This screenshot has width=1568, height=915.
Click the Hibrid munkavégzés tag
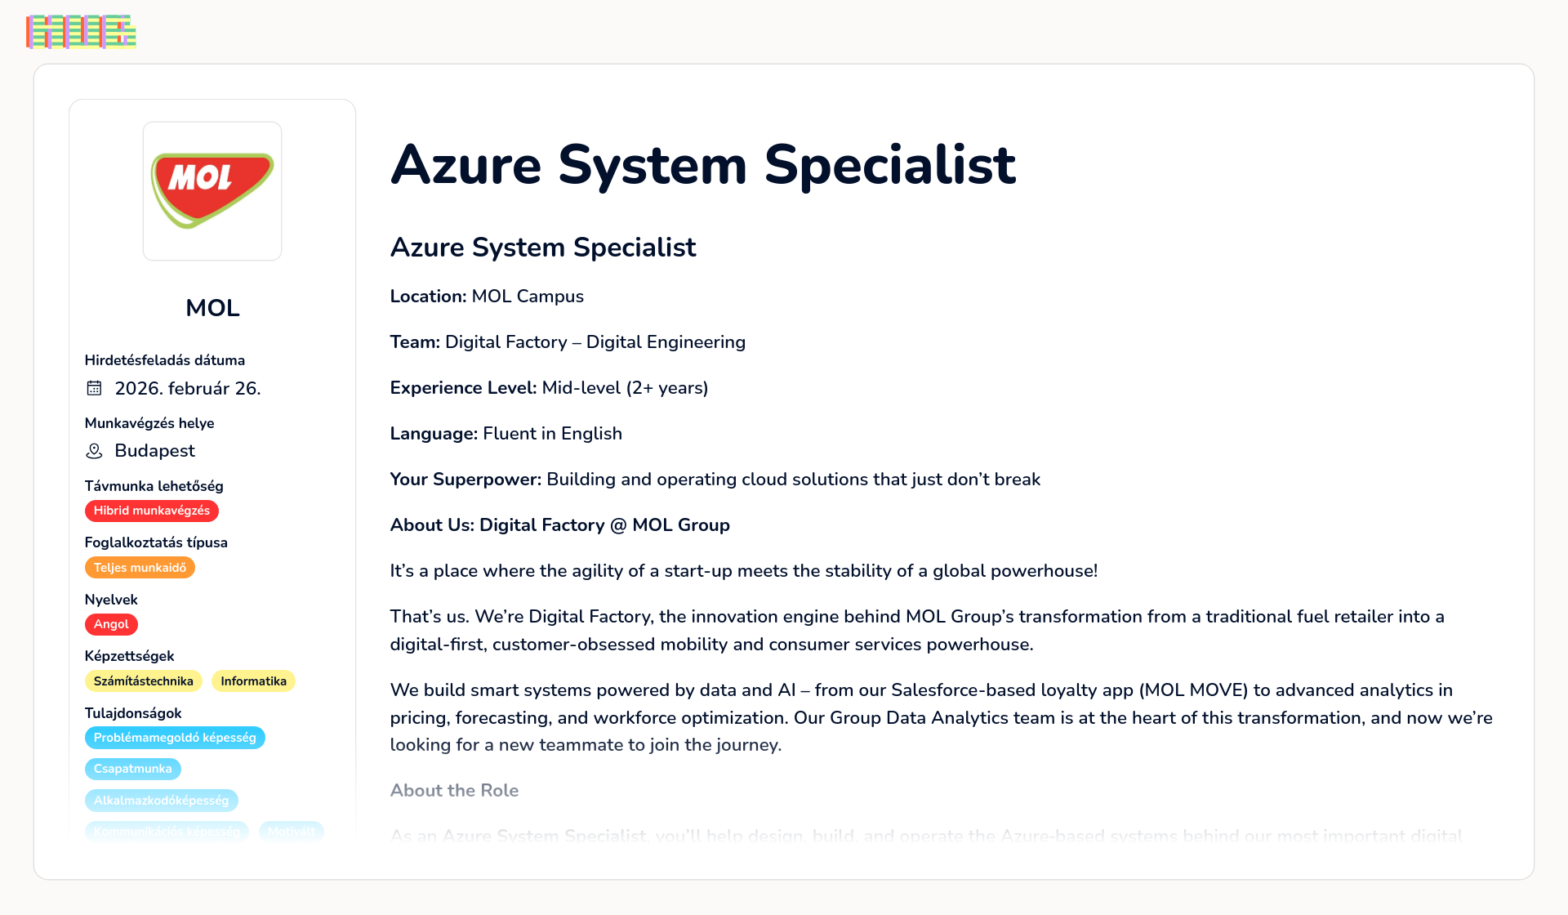click(x=152, y=511)
